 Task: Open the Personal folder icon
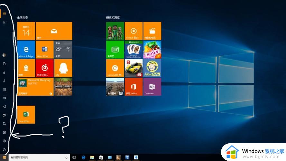tap(4, 124)
